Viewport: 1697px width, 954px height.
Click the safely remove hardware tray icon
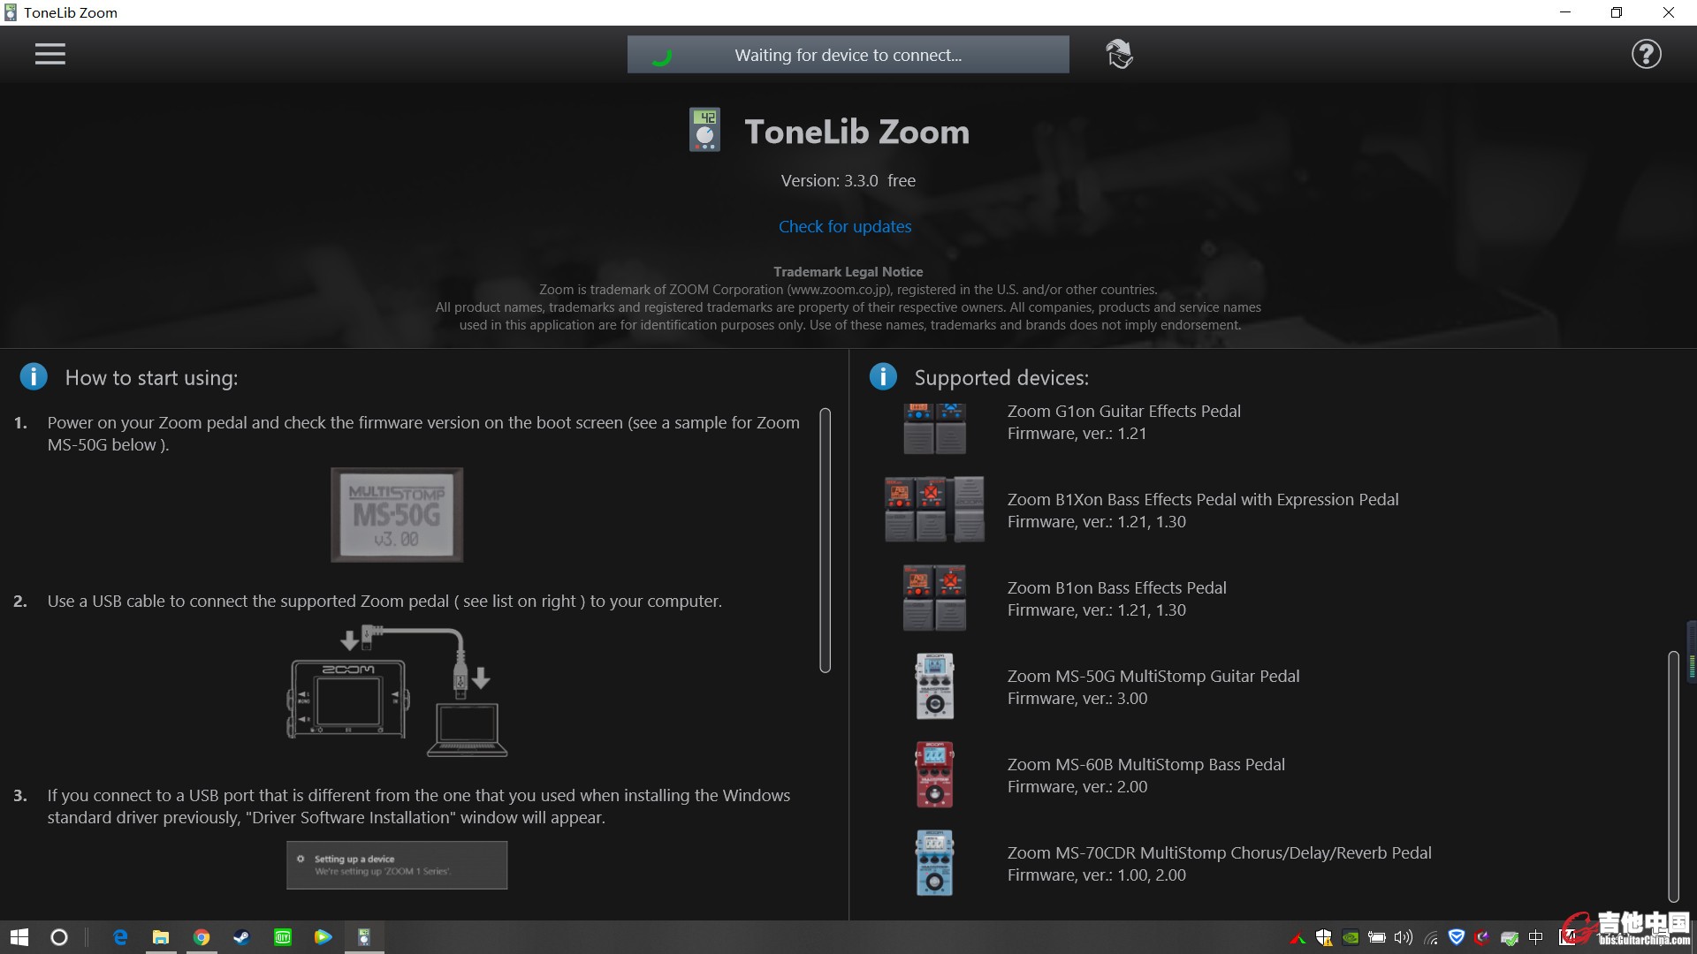click(x=1510, y=938)
